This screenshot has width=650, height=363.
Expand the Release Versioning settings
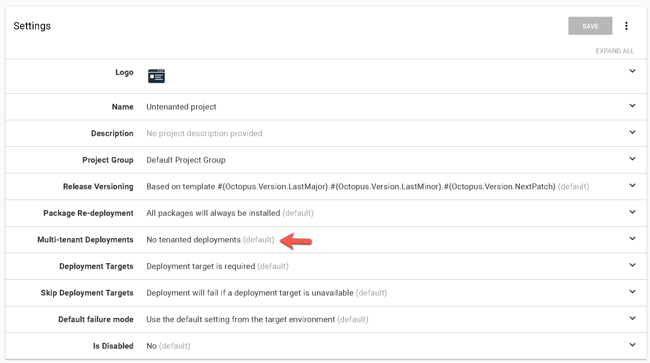tap(632, 186)
